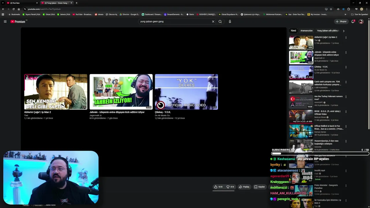
Task: Bookmark this page with star icon
Action: coord(331,9)
